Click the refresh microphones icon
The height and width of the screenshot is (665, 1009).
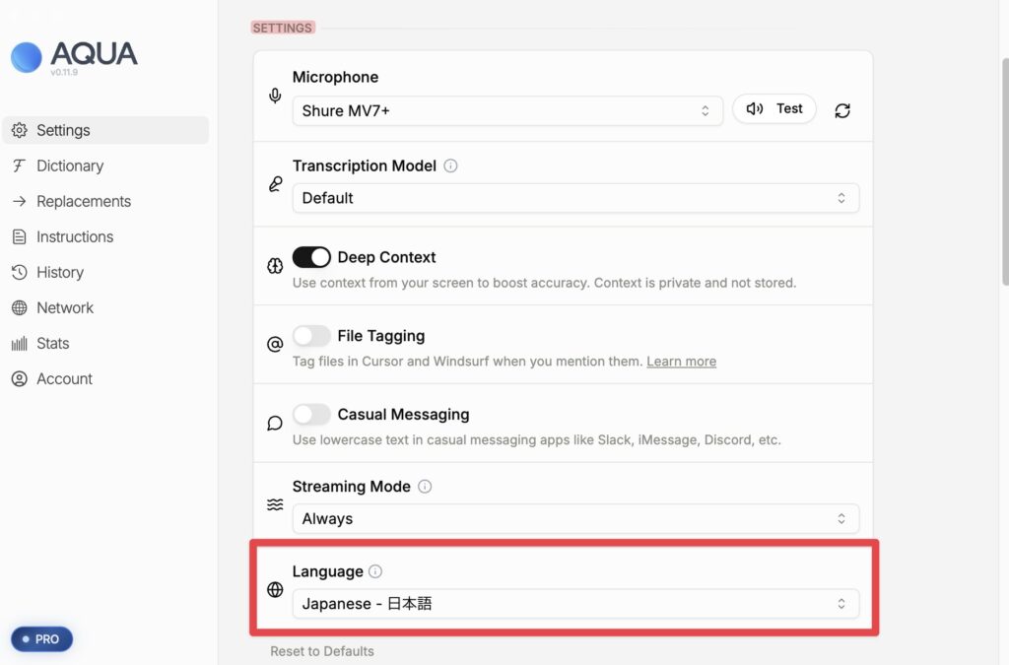click(x=842, y=110)
